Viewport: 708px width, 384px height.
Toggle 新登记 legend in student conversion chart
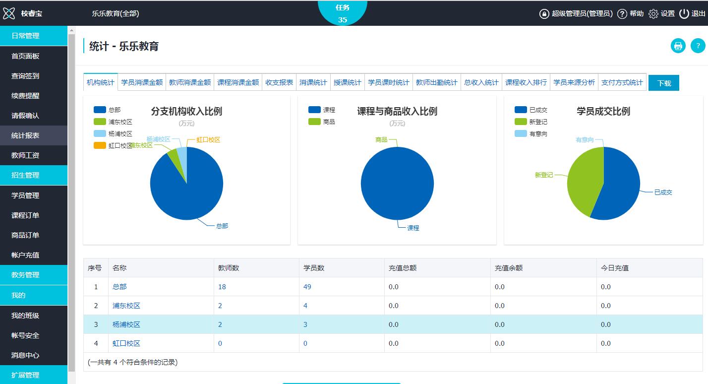[x=531, y=122]
